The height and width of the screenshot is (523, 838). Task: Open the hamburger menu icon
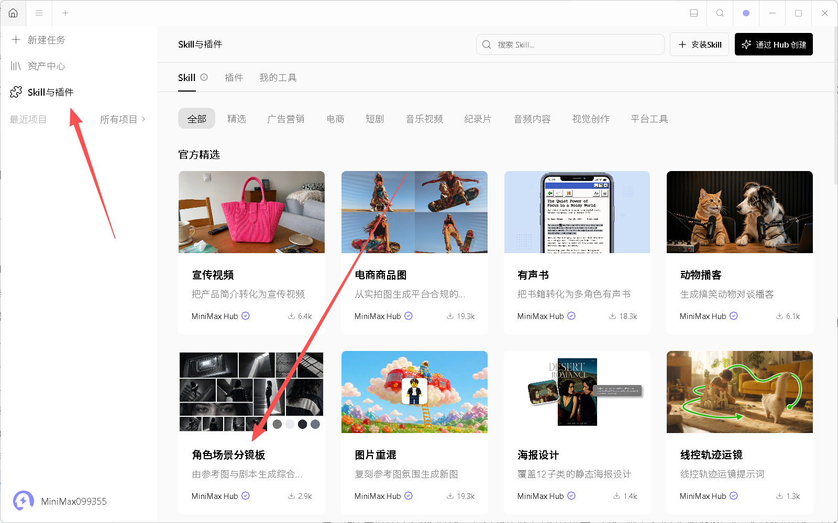(39, 13)
